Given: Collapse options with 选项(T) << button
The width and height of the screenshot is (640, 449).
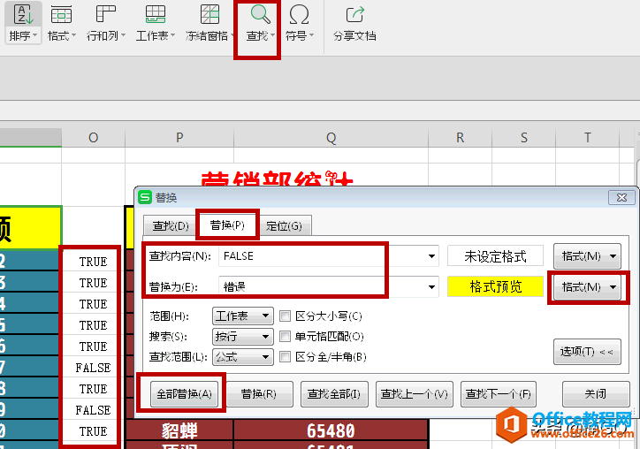Looking at the screenshot, I should pyautogui.click(x=587, y=352).
